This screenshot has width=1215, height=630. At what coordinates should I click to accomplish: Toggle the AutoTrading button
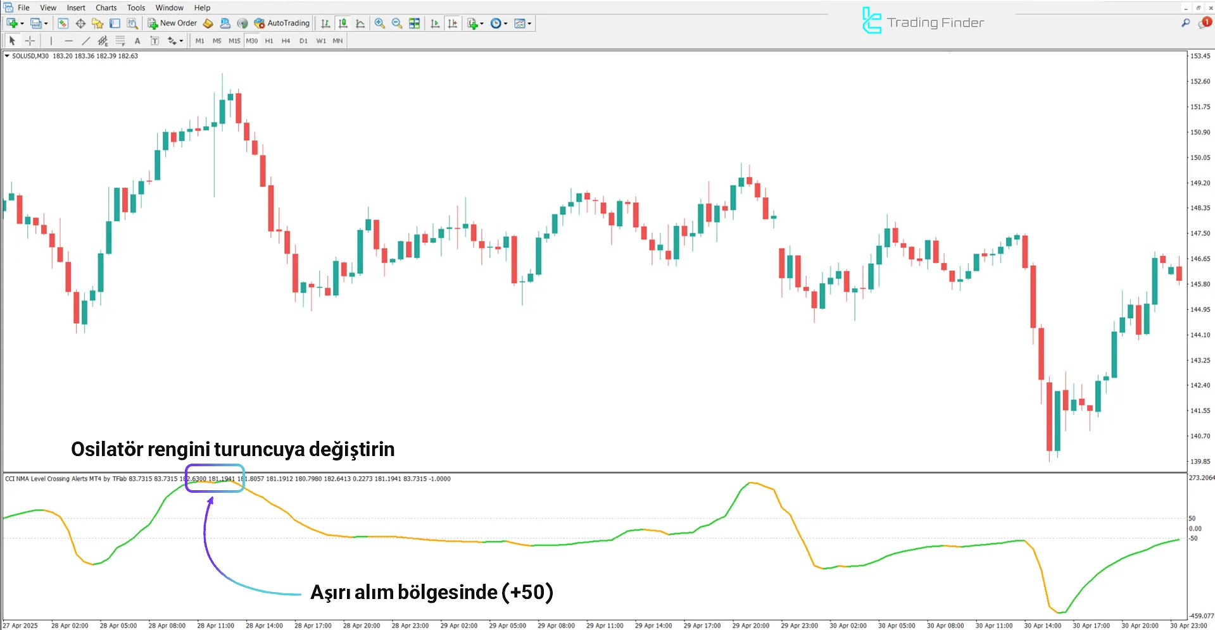point(282,23)
